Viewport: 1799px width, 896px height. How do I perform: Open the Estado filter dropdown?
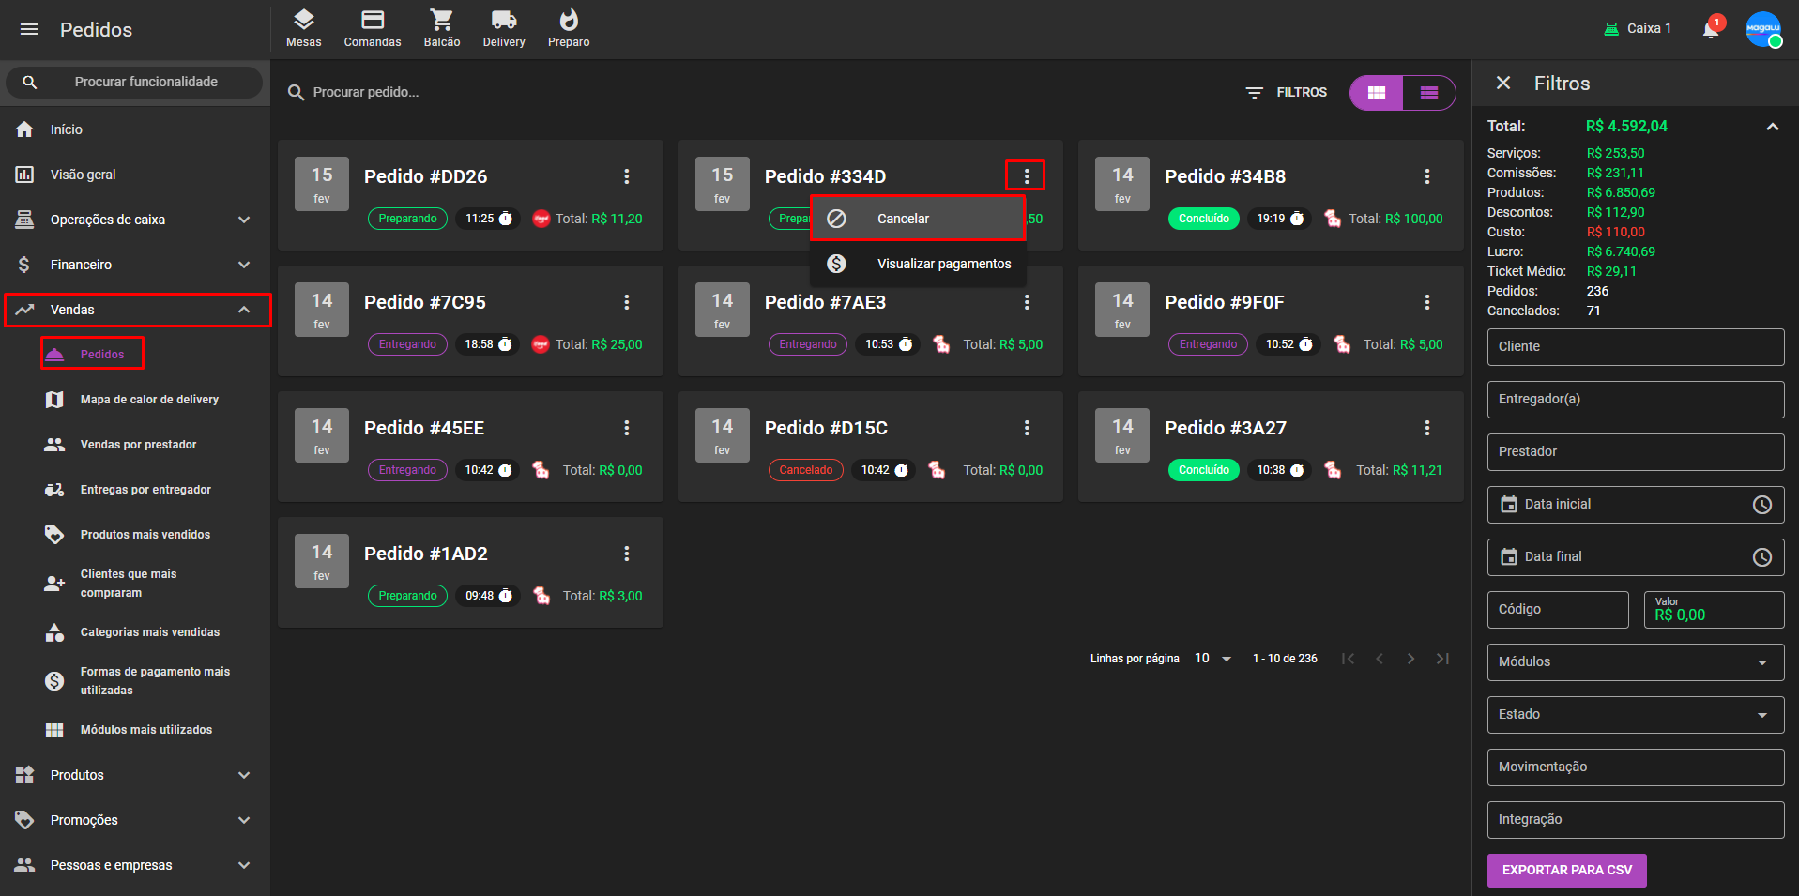pos(1635,714)
